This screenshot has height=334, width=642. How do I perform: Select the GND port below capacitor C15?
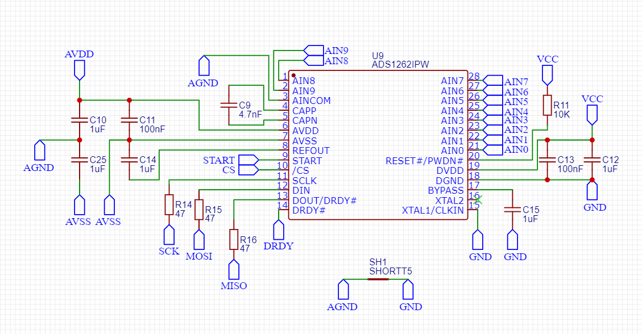(512, 240)
